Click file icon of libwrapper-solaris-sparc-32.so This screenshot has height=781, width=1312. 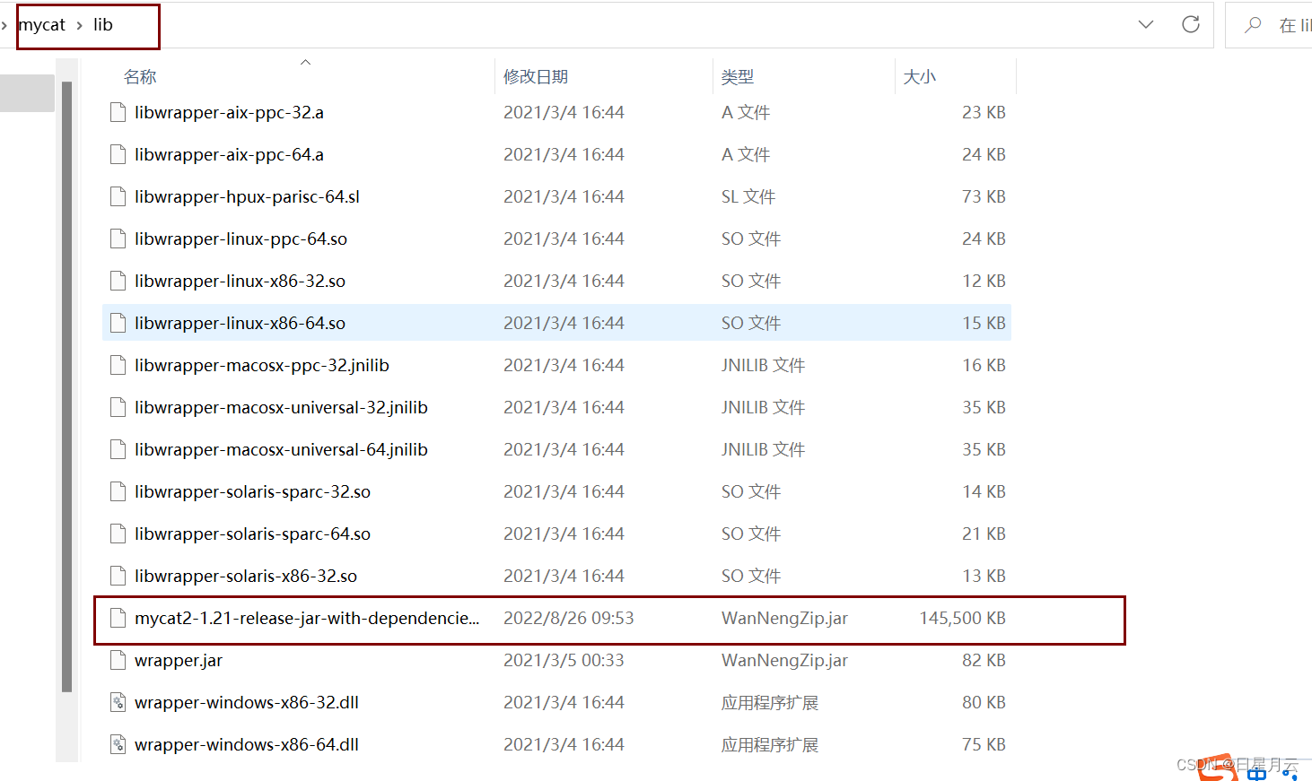tap(118, 491)
